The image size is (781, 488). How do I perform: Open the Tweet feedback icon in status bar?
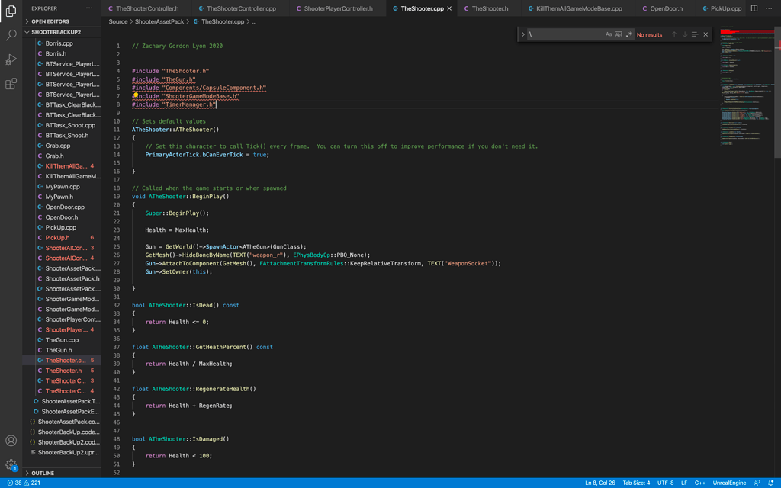point(756,482)
